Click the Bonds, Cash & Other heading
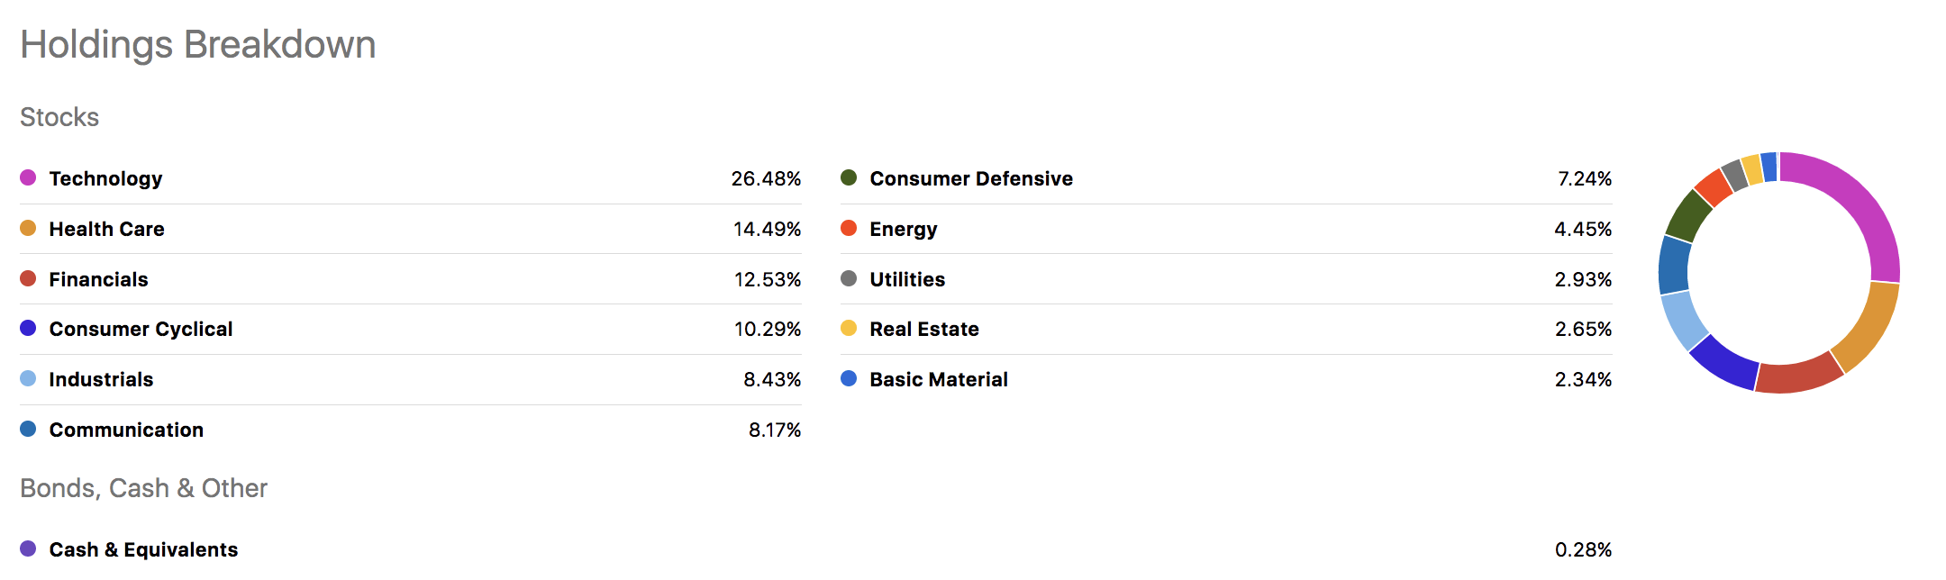 [143, 488]
